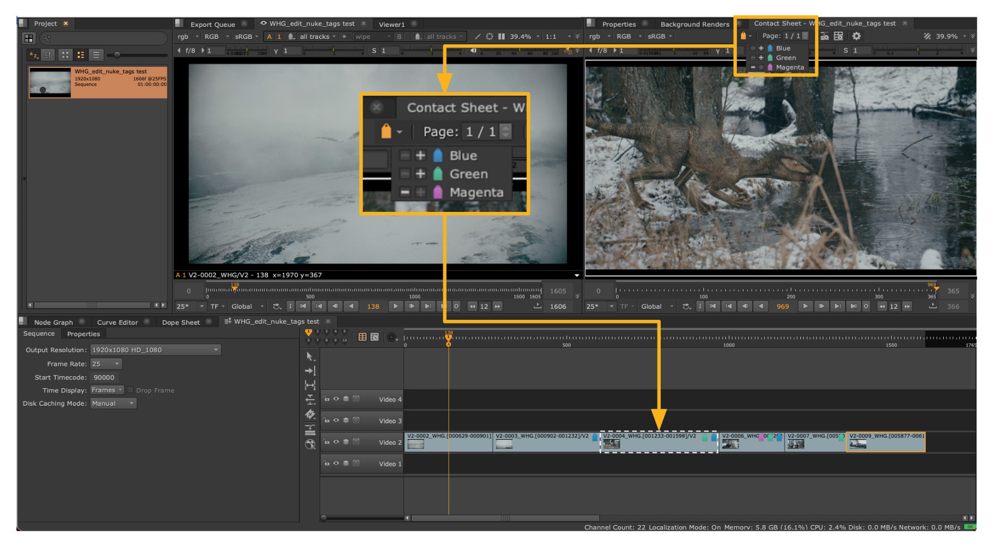Enable the Drop Frame checkbox
Viewport: 993px width, 547px height.
point(130,390)
